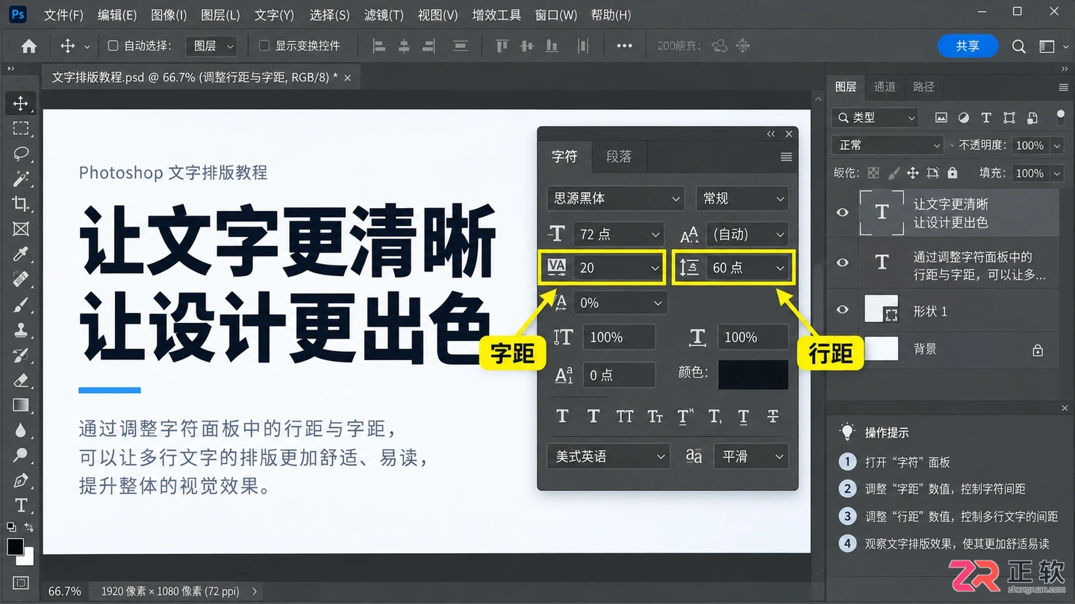This screenshot has height=604, width=1075.
Task: Toggle visibility of 形状 1 layer
Action: (x=843, y=309)
